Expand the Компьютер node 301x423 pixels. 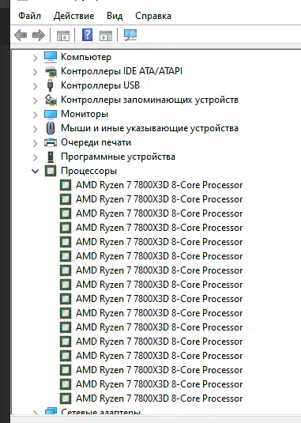point(35,58)
